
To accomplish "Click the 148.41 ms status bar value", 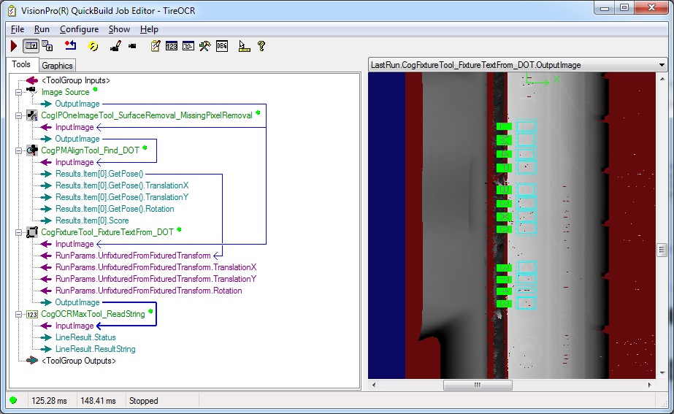I will tap(98, 401).
